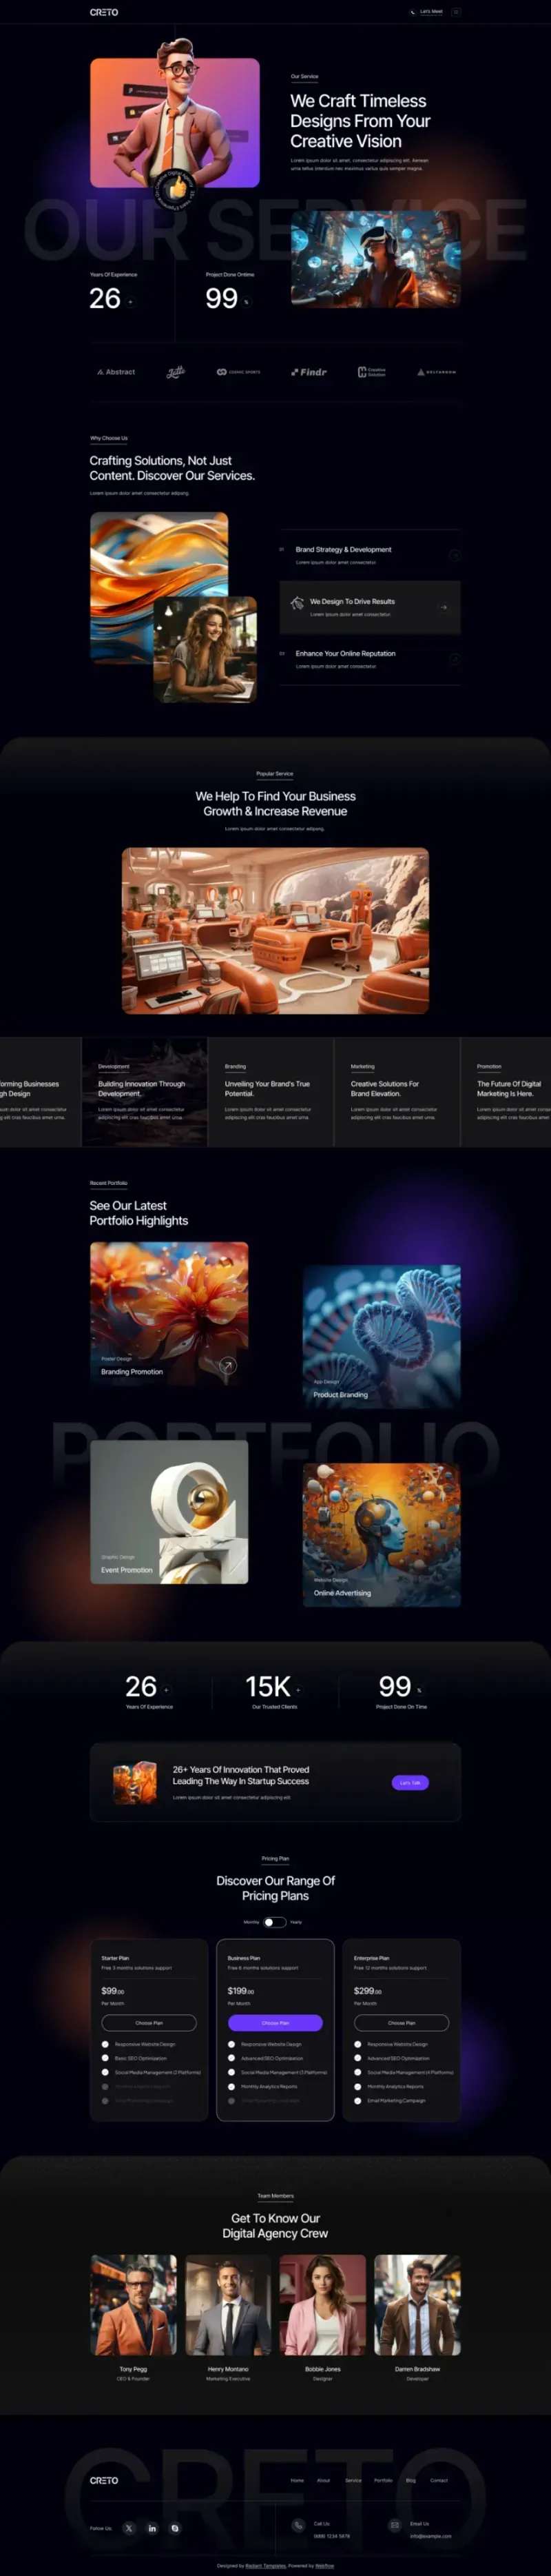Open the Online Advertising portfolio thumbnail

click(x=382, y=1534)
